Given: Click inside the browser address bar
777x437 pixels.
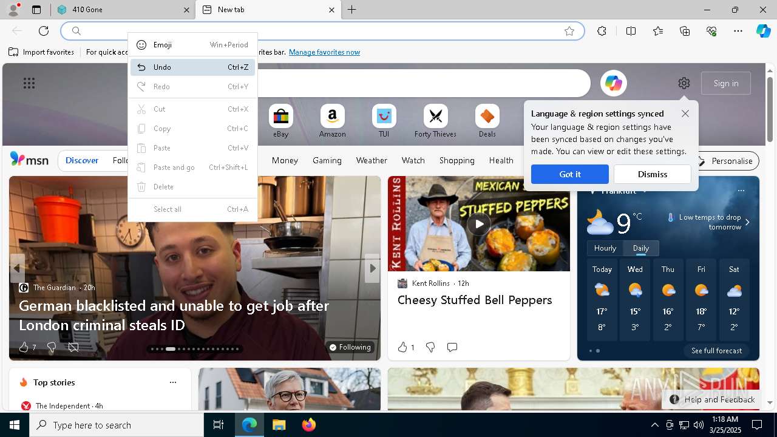Looking at the screenshot, I should point(322,31).
